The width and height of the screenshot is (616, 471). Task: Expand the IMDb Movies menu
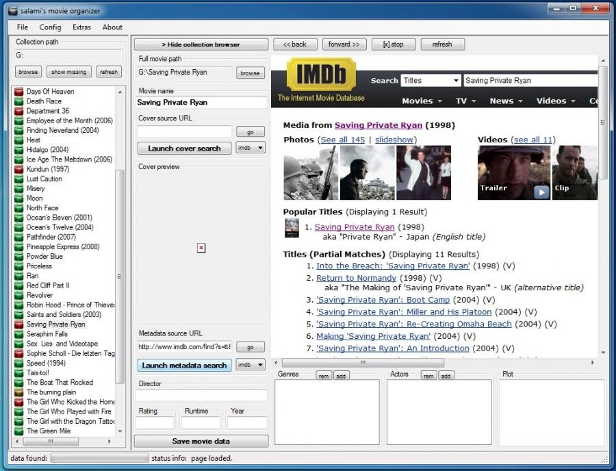click(x=422, y=101)
